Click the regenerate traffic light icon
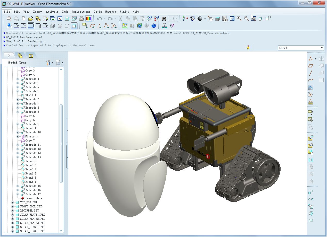 pos(248,48)
